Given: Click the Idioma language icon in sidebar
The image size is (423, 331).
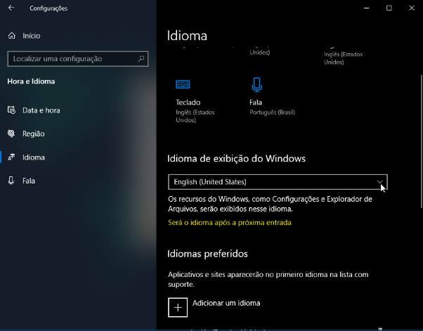Looking at the screenshot, I should coord(11,157).
